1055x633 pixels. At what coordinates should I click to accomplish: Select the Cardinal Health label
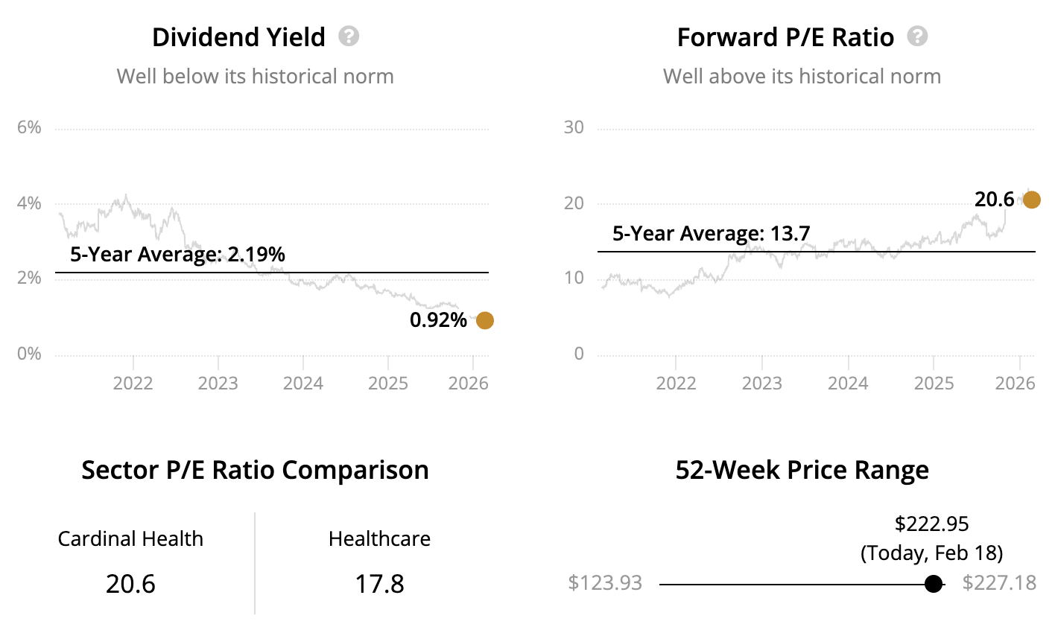tap(130, 539)
